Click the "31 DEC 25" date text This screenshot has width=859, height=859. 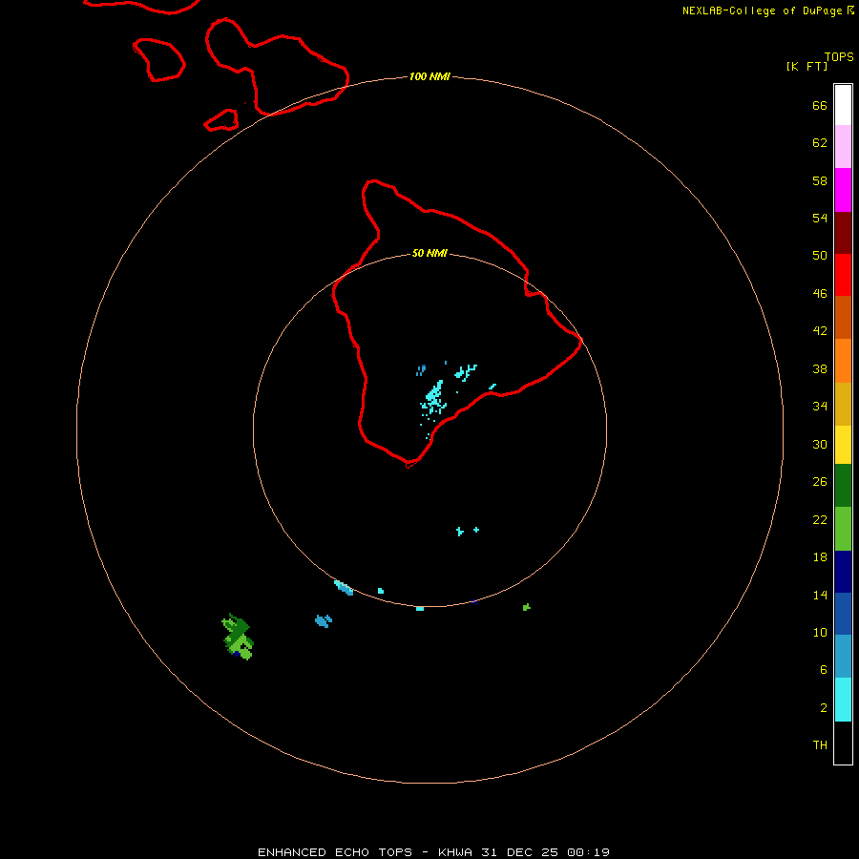click(520, 852)
